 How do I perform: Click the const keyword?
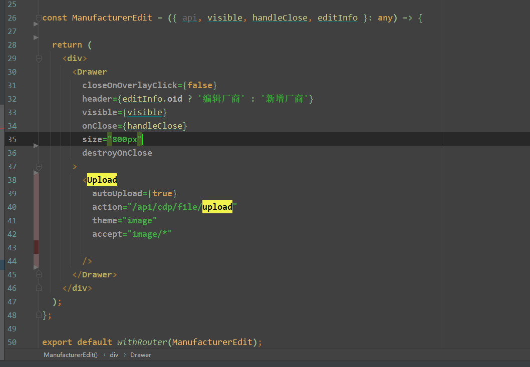pyautogui.click(x=55, y=18)
